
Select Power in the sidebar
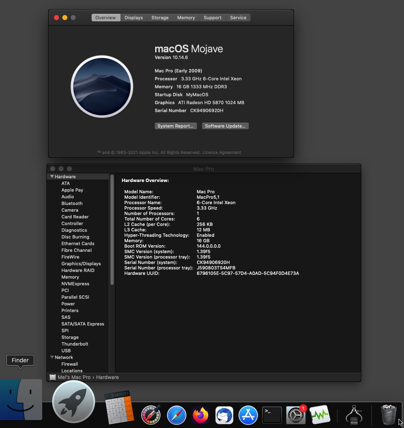click(68, 304)
